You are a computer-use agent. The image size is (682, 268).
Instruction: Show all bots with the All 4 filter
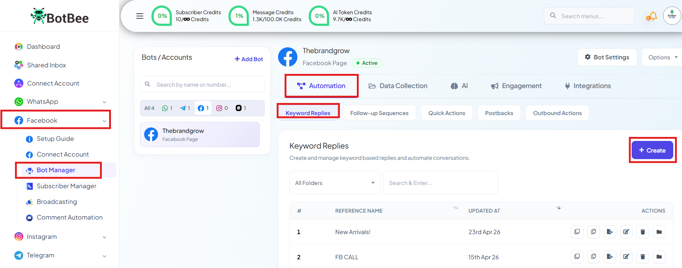click(x=149, y=108)
